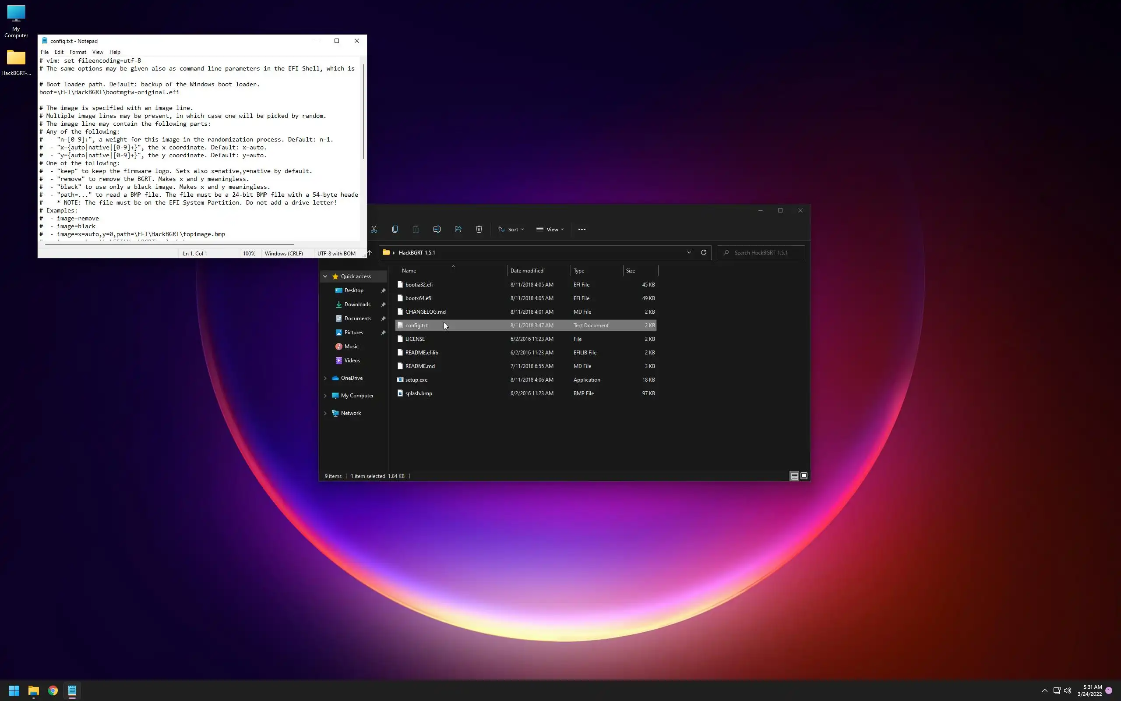
Task: Open the View dropdown in Explorer
Action: (x=550, y=230)
